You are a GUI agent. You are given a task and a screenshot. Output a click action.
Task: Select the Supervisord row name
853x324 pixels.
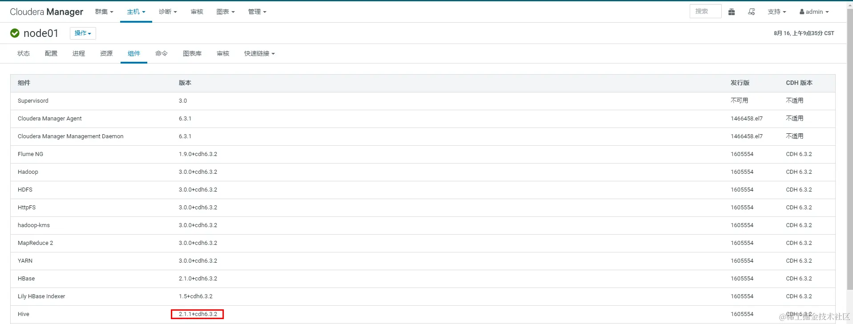click(x=33, y=101)
